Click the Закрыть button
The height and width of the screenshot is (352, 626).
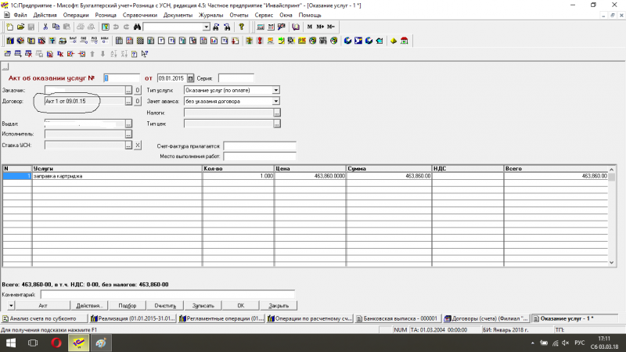[279, 306]
